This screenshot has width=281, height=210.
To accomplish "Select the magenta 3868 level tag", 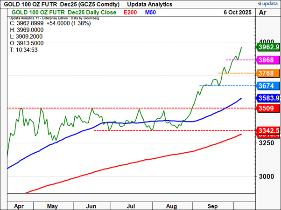I will 268,60.
